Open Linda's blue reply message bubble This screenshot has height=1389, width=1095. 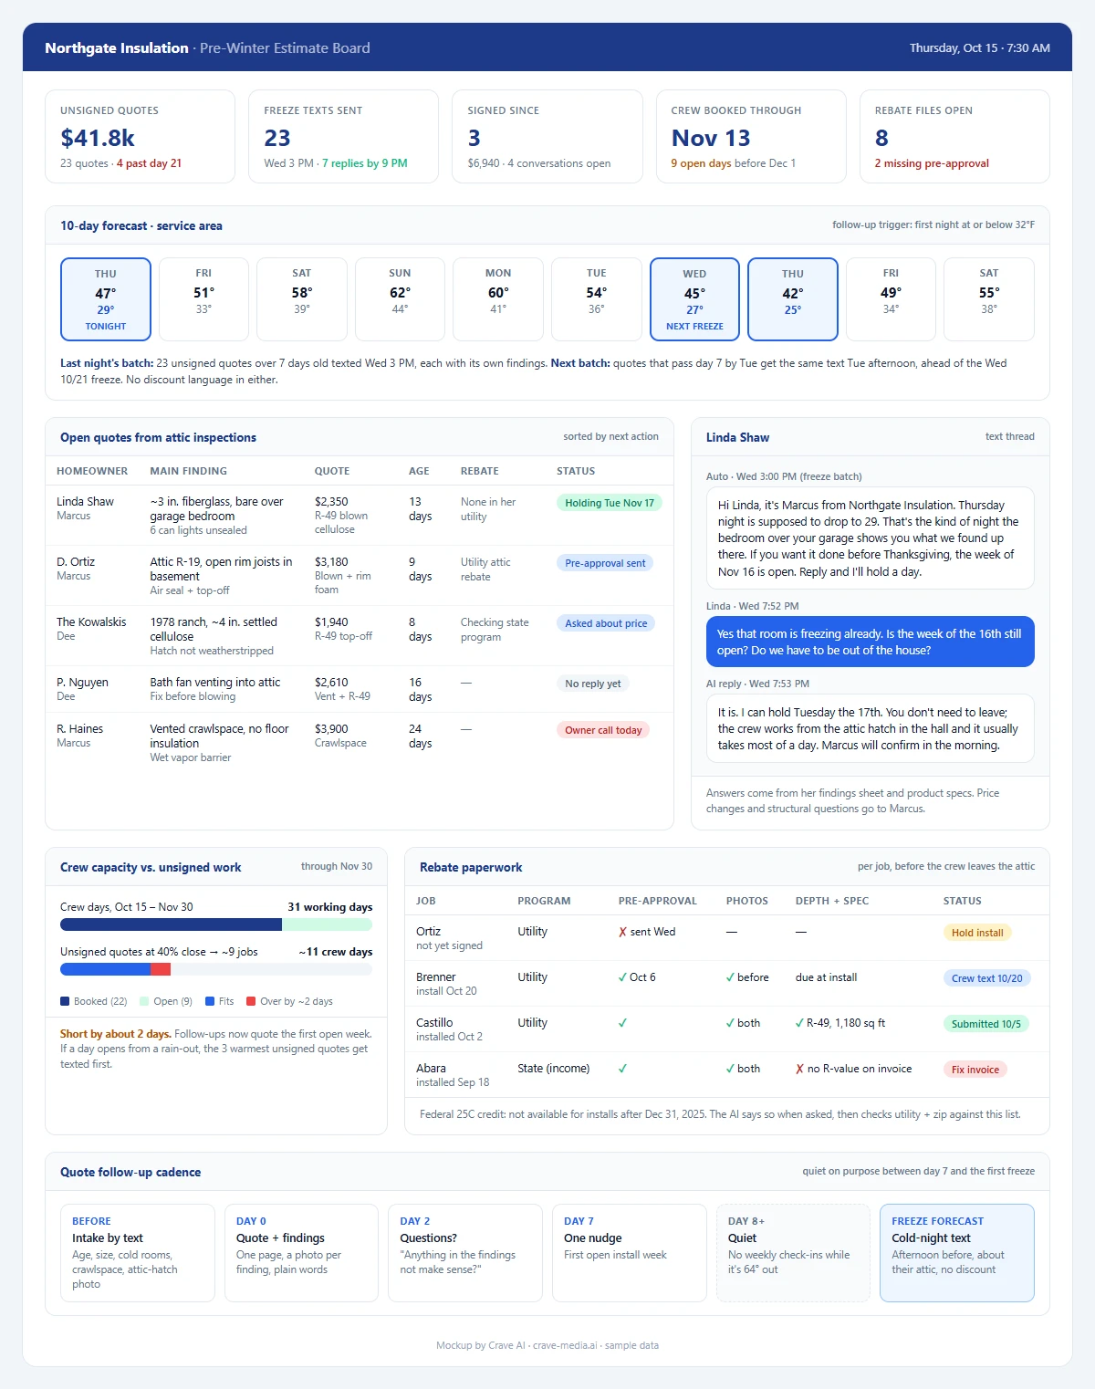click(x=871, y=642)
